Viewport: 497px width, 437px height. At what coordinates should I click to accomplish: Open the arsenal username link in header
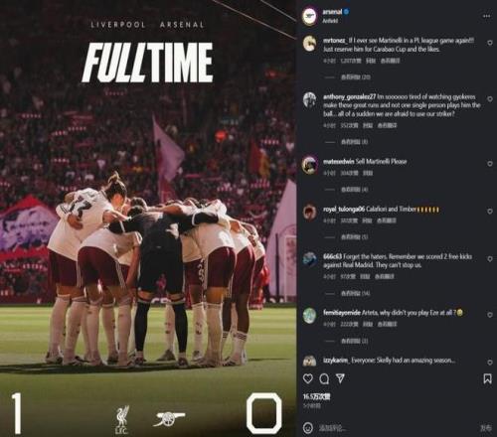332,12
